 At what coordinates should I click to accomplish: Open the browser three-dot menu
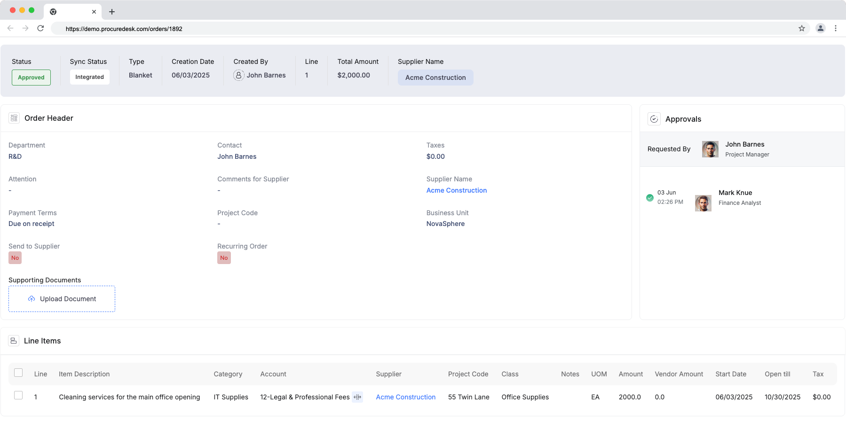click(836, 29)
